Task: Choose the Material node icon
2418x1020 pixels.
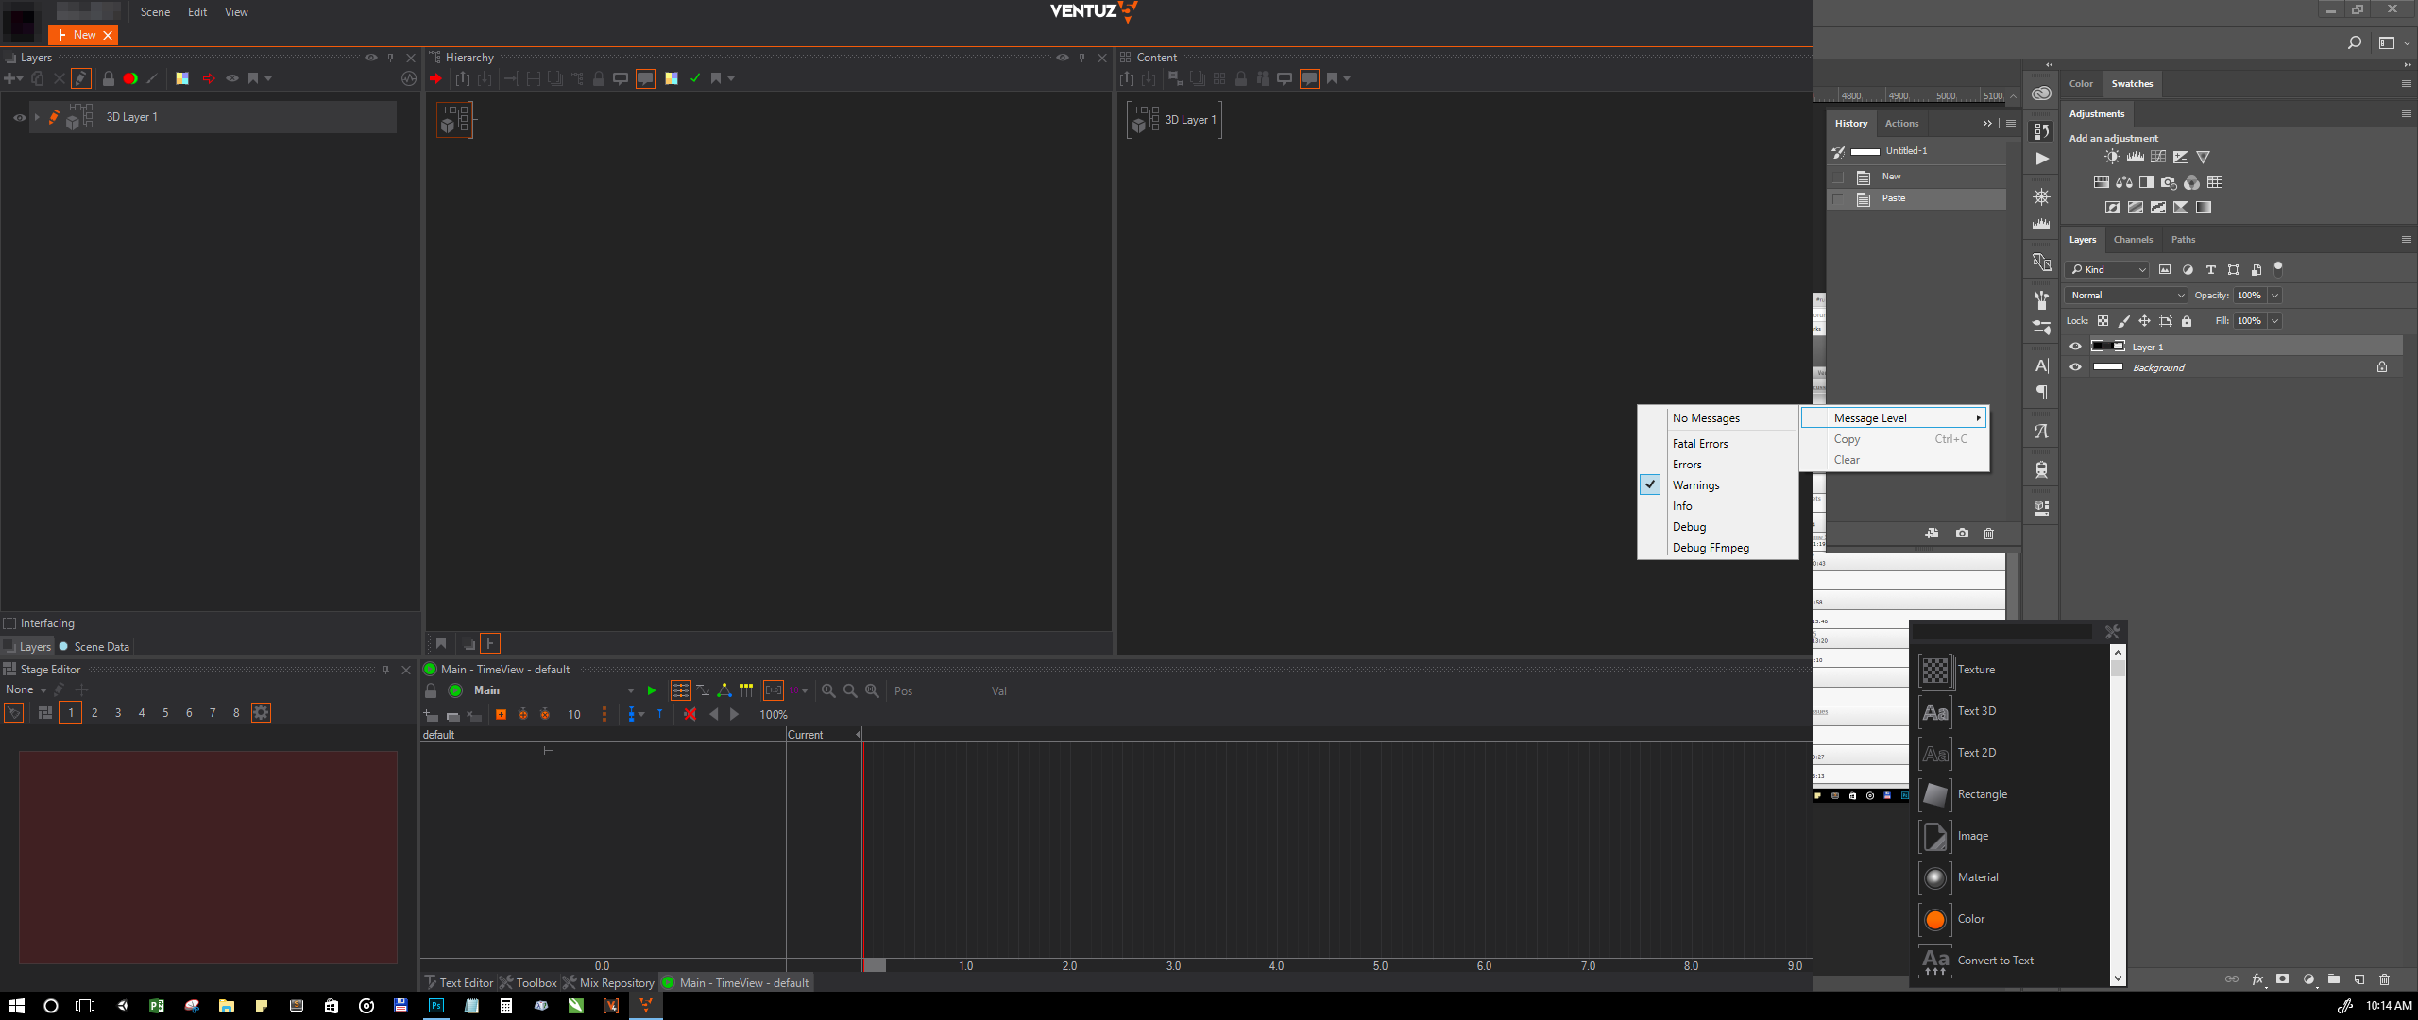Action: pyautogui.click(x=1934, y=878)
